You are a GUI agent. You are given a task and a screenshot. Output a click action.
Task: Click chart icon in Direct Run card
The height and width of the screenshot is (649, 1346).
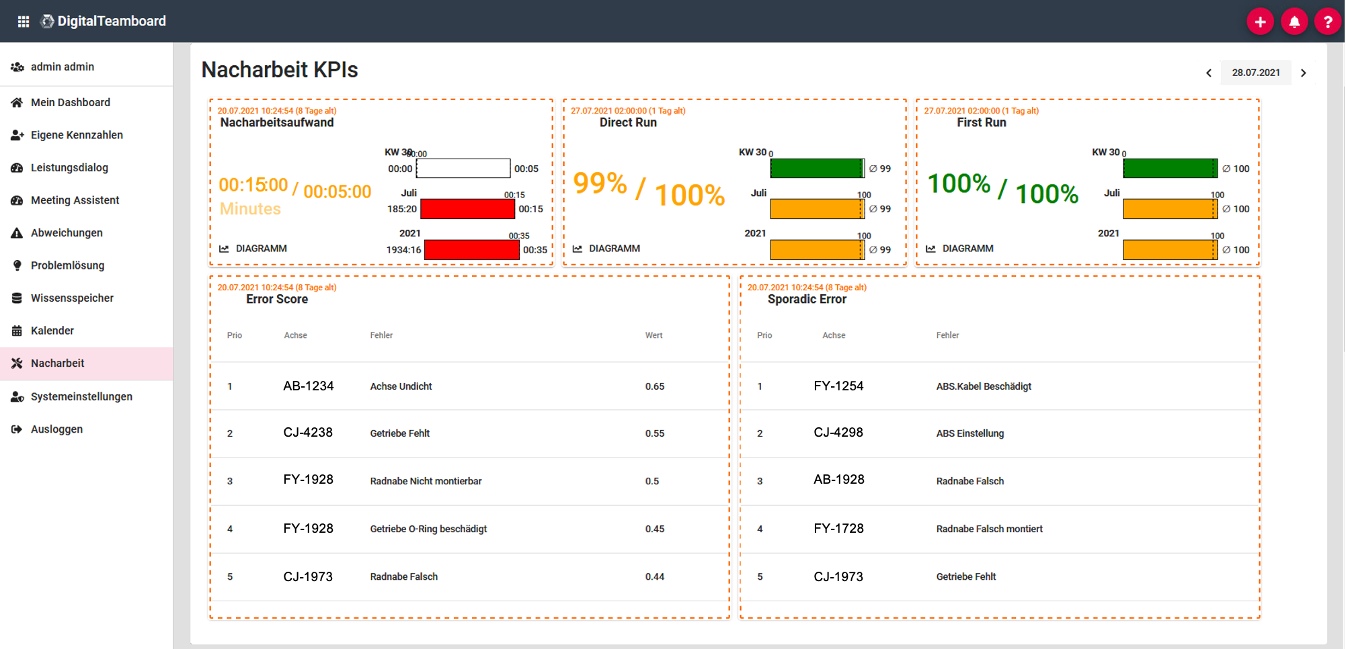[x=578, y=249]
